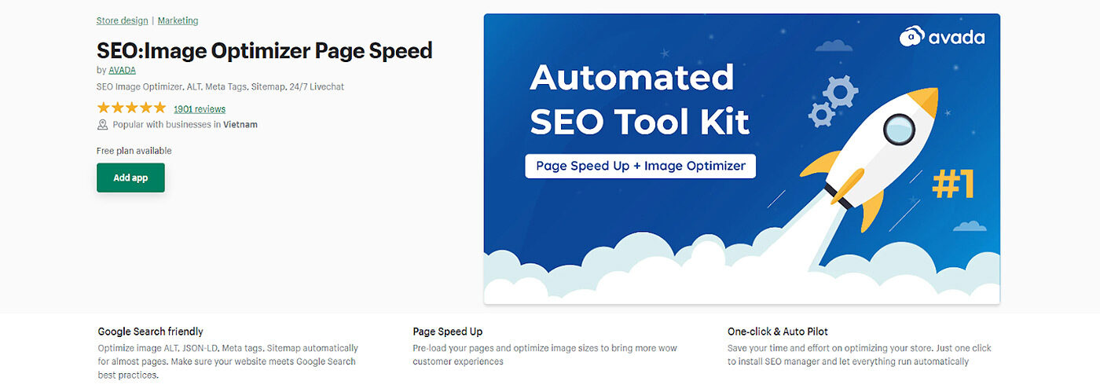Screen dimensions: 1100x392
Task: Click the 'Free plan available' text
Action: coord(134,151)
